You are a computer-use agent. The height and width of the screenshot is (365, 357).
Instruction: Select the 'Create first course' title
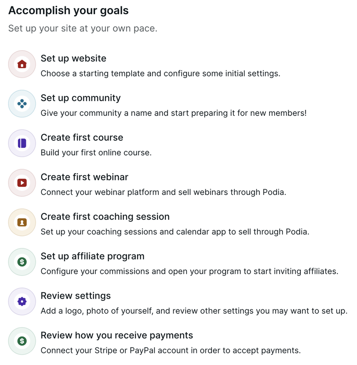(82, 138)
